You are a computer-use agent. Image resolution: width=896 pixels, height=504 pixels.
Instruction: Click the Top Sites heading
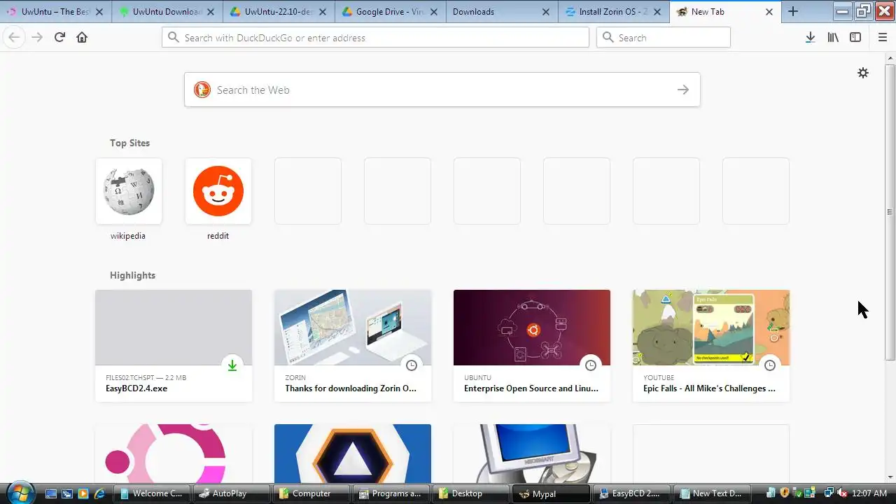(129, 143)
